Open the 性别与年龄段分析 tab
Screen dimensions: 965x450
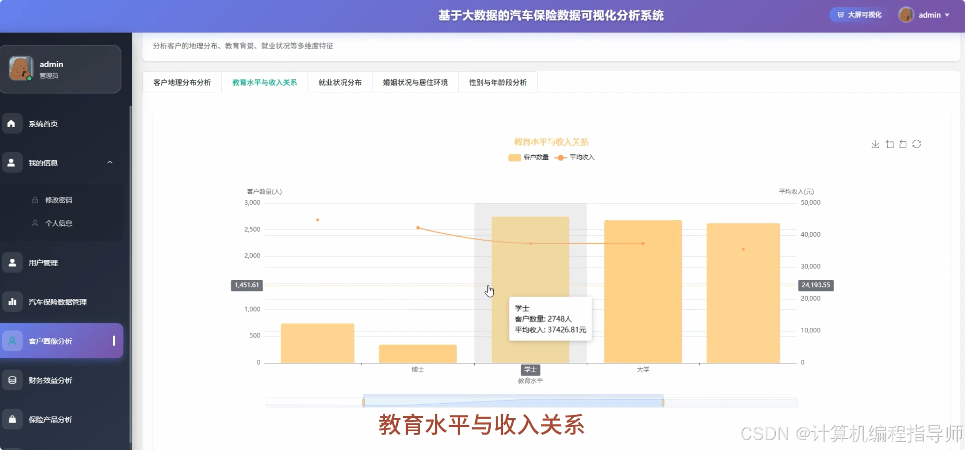[x=498, y=82]
